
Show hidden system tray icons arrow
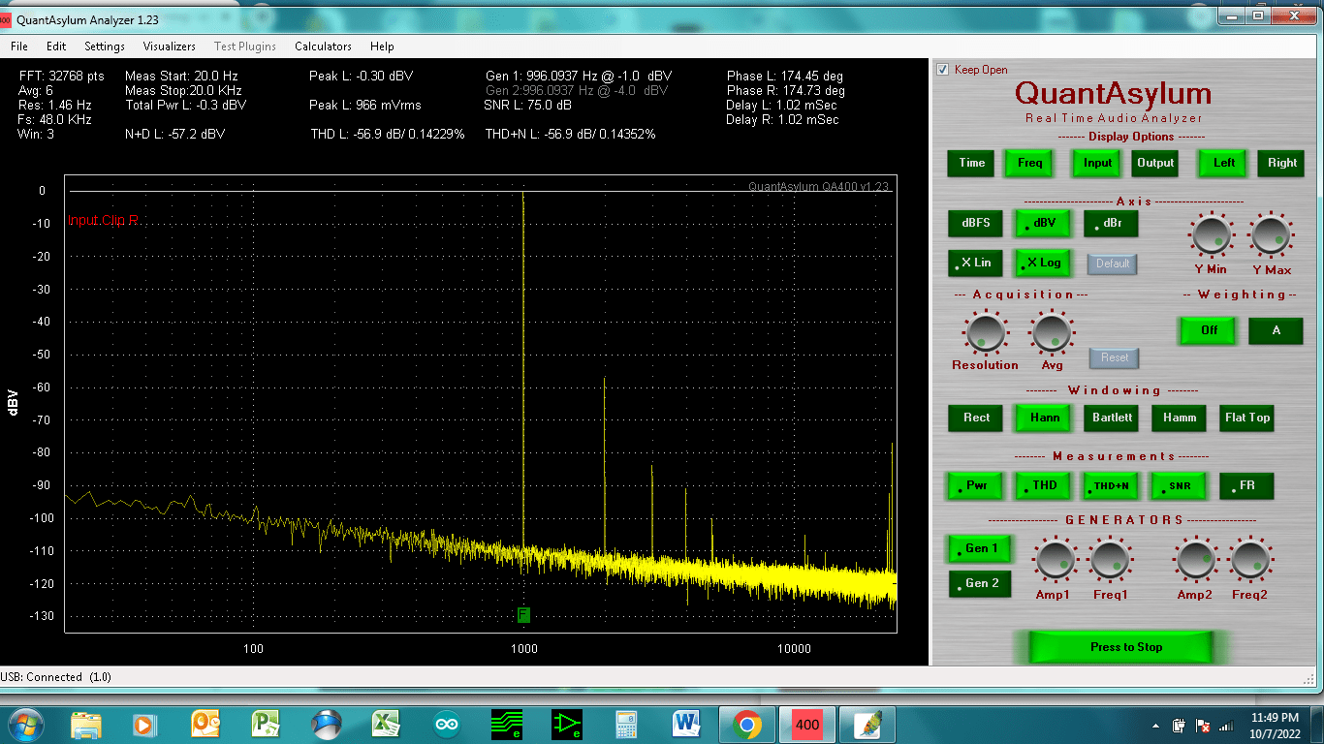click(1155, 725)
